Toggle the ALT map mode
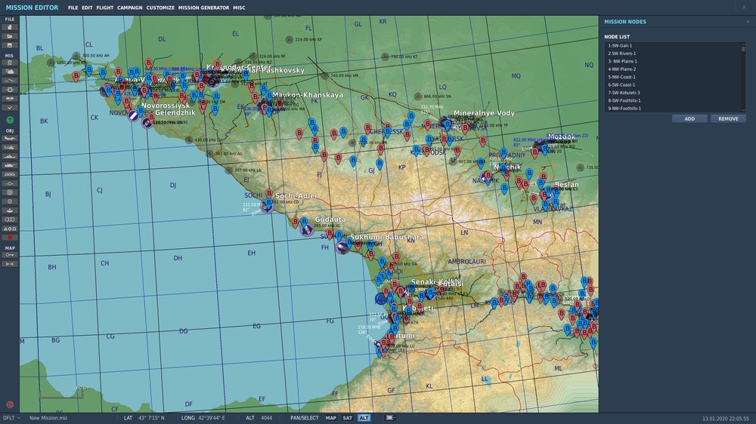The height and width of the screenshot is (424, 756). [x=364, y=418]
